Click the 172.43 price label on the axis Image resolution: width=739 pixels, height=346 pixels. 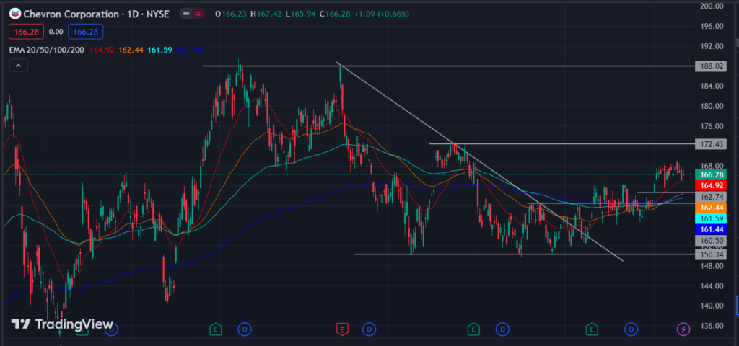tap(711, 144)
